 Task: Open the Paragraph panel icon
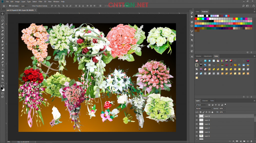pos(192,40)
